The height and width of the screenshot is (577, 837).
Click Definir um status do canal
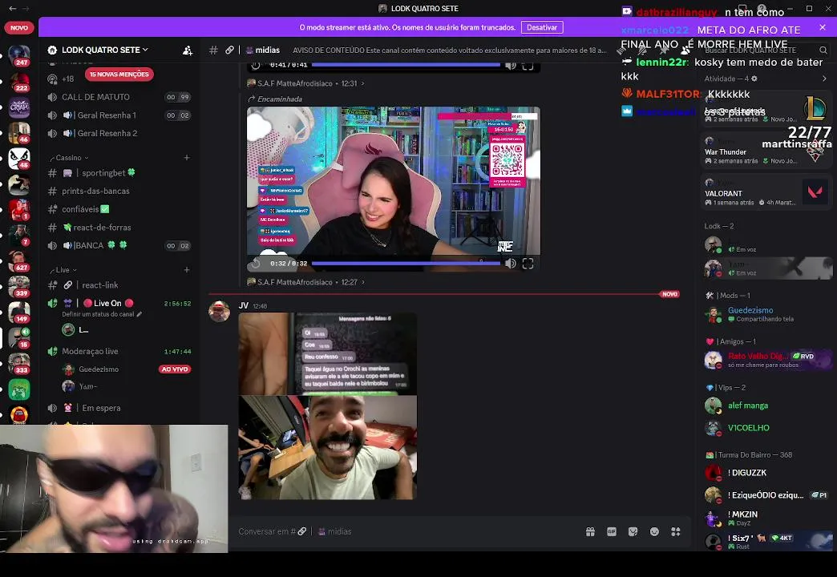coord(102,314)
